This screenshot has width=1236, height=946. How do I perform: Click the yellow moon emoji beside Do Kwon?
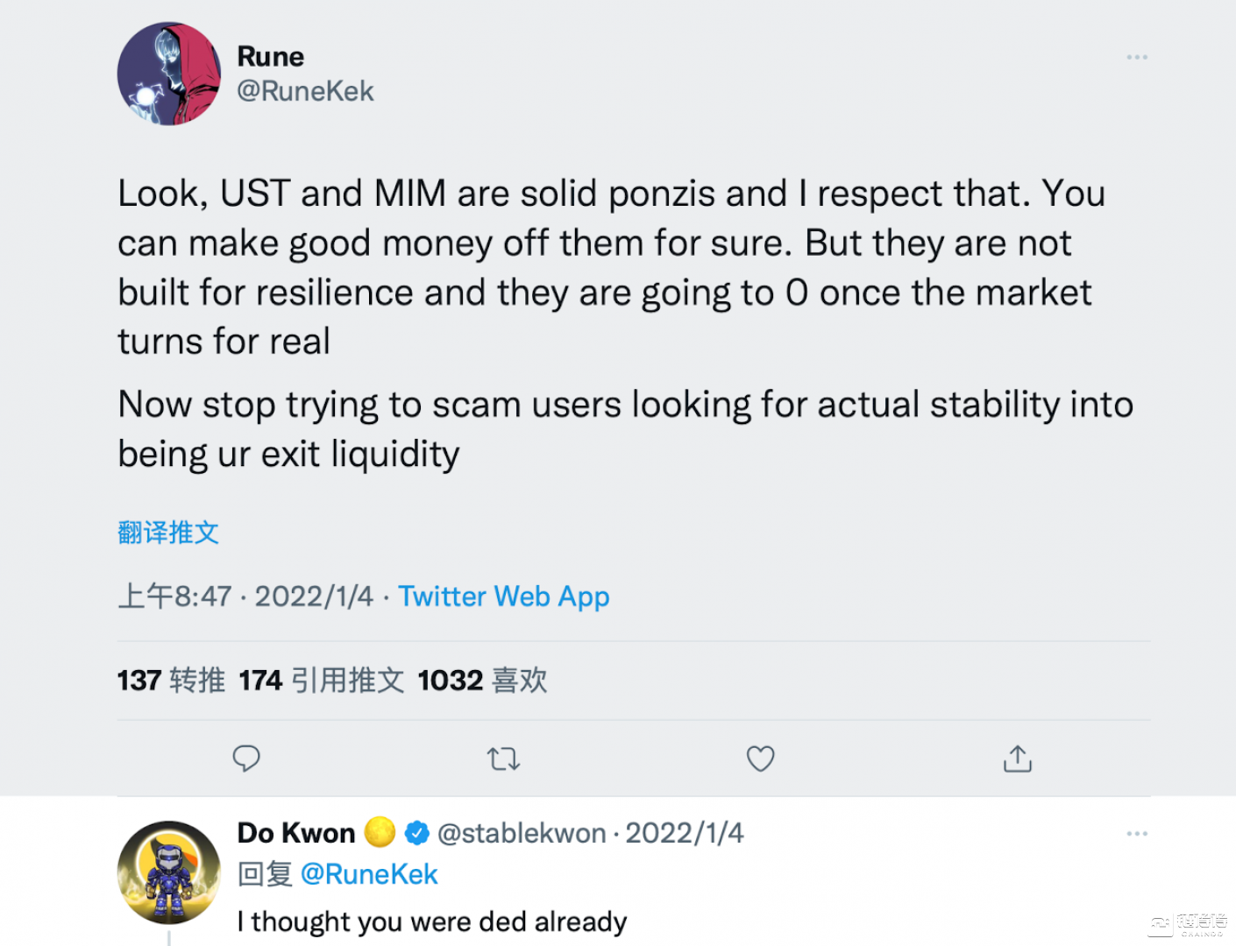(380, 832)
